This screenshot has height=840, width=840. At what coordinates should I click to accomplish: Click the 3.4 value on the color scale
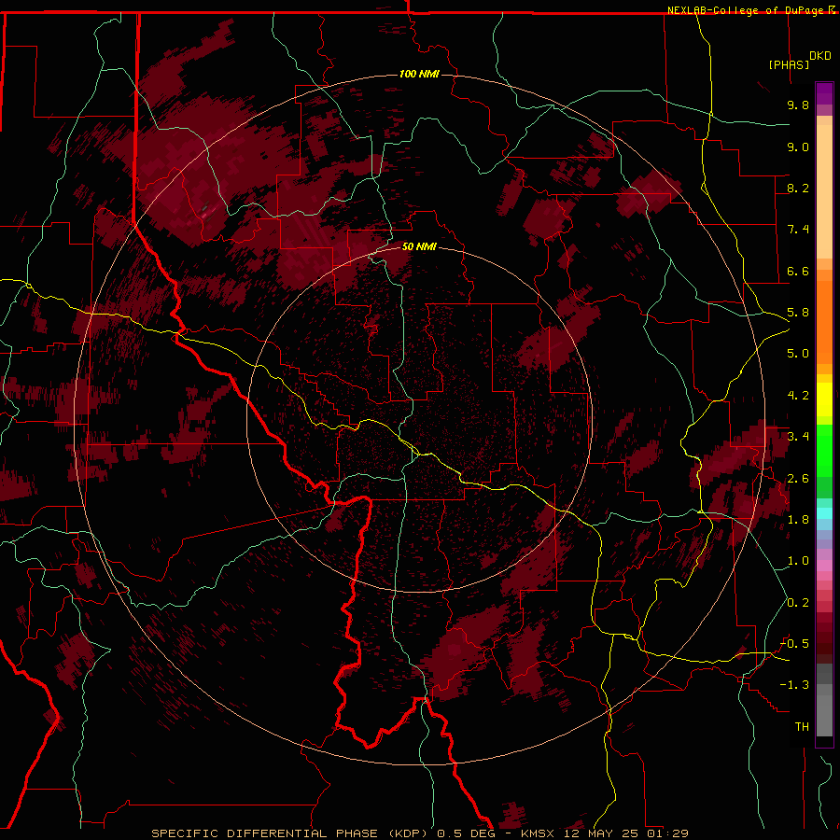click(798, 437)
